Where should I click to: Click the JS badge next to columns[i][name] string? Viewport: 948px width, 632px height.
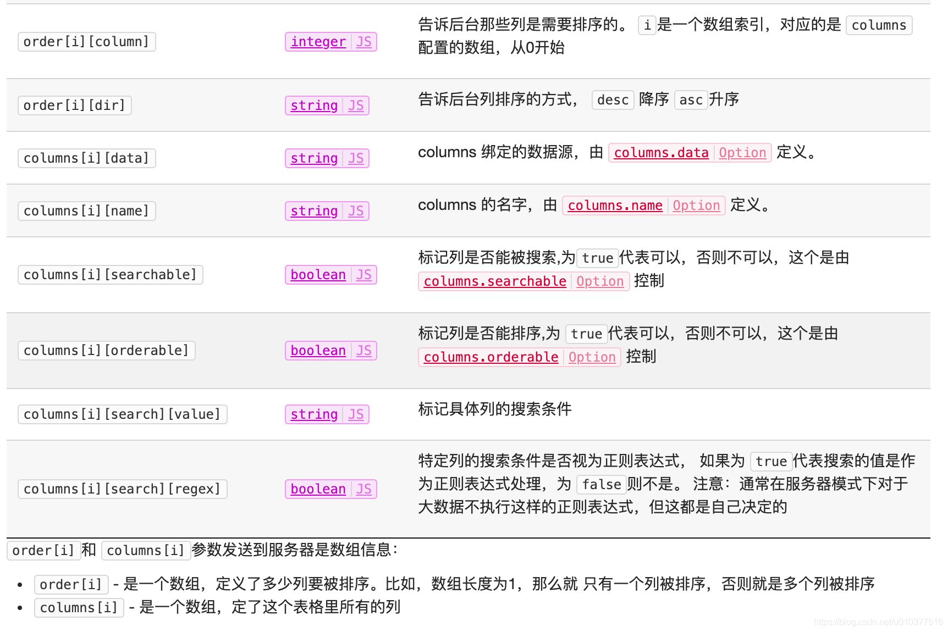click(356, 210)
